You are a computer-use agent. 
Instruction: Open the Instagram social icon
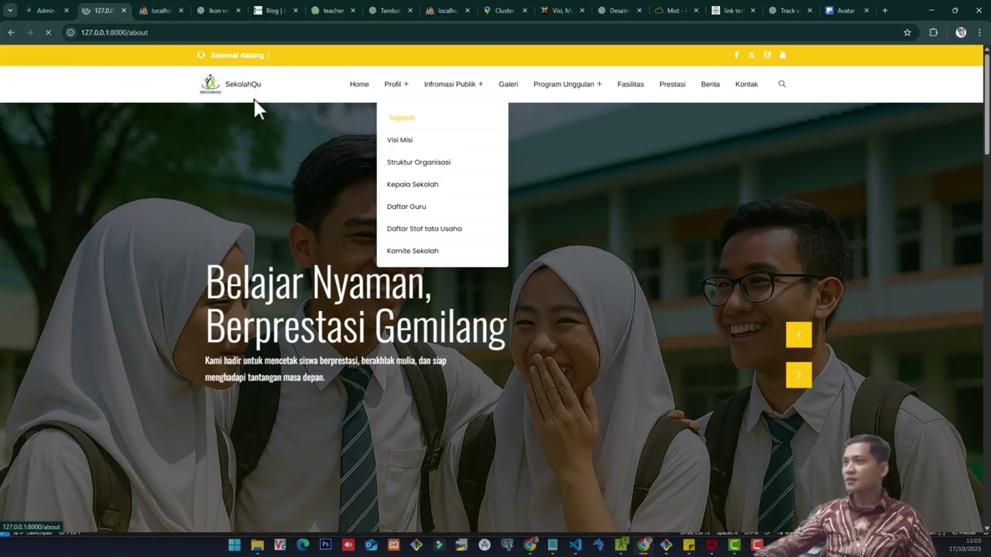coord(767,55)
